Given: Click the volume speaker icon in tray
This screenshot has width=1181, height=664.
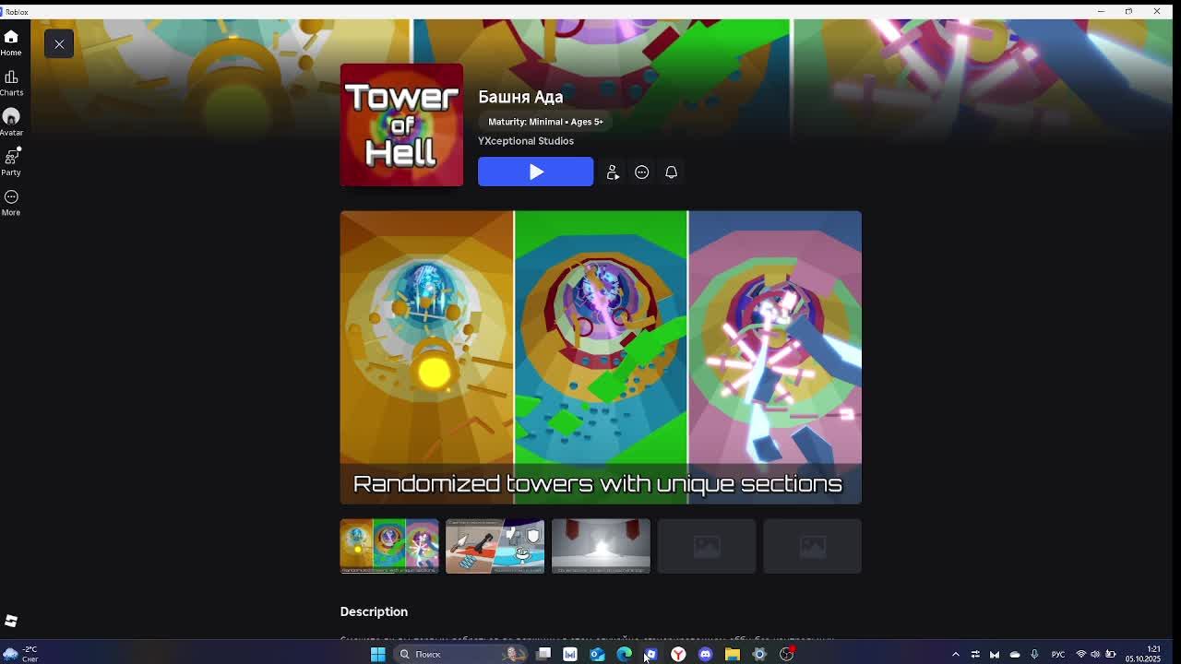Looking at the screenshot, I should 1095,654.
